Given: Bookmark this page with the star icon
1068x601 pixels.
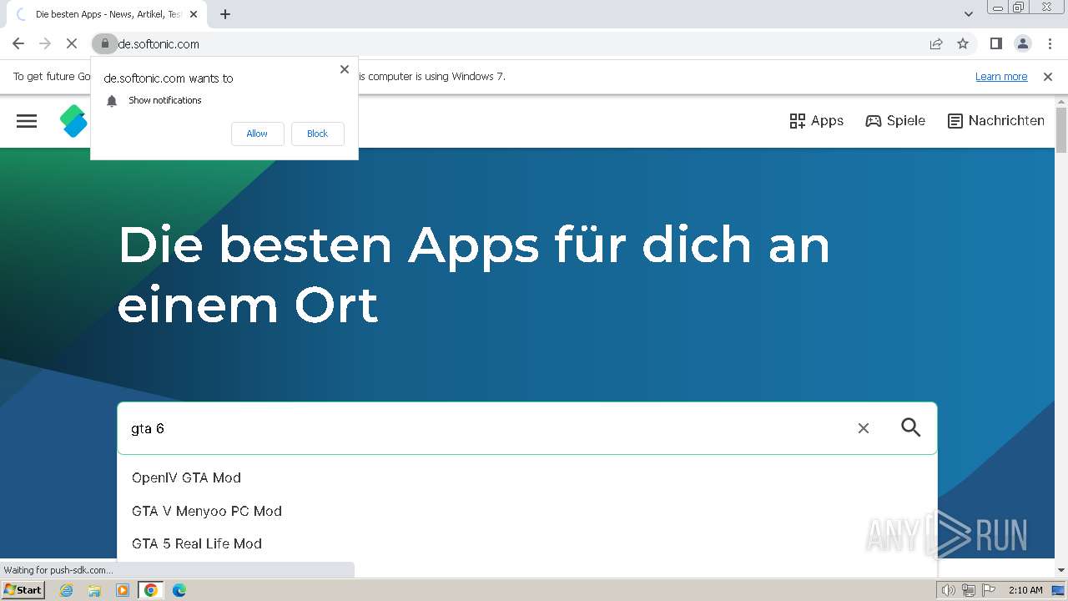Looking at the screenshot, I should tap(963, 44).
